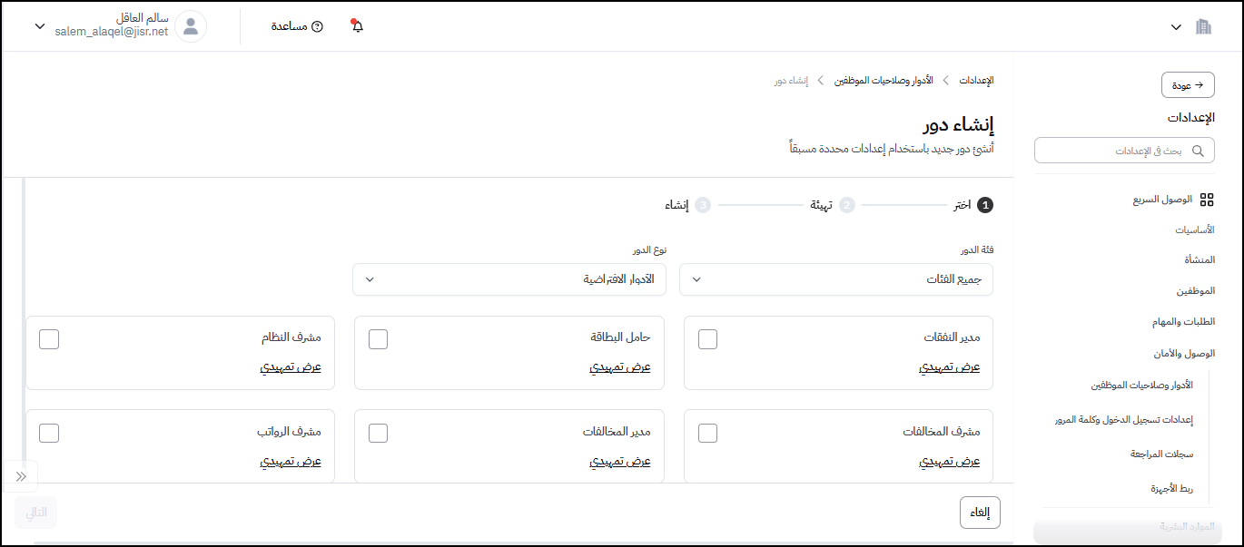Click the company building icon
Image resolution: width=1244 pixels, height=547 pixels.
(1204, 26)
